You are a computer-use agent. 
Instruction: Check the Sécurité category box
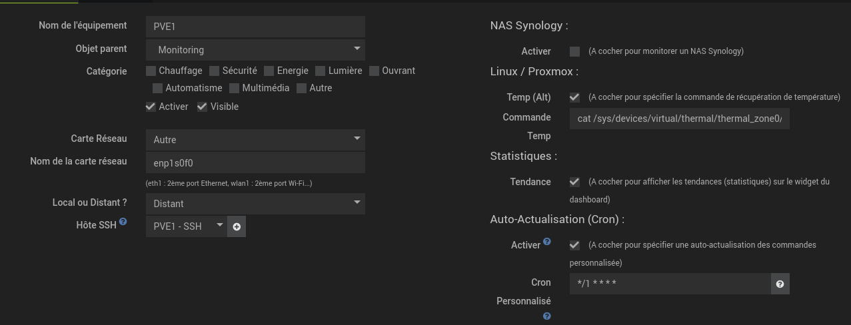coord(214,71)
